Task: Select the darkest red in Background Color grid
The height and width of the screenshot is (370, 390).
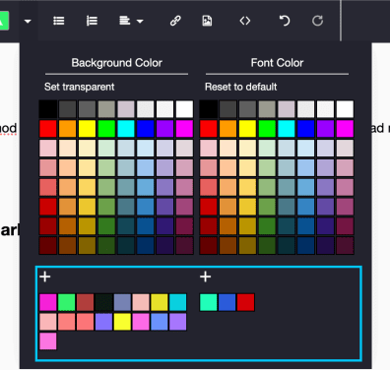Action: [x=48, y=246]
